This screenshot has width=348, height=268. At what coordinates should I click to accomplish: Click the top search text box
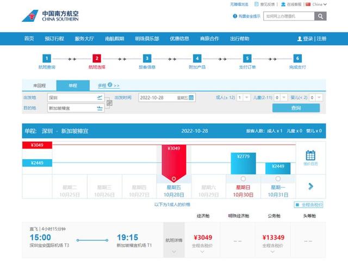[x=289, y=16]
